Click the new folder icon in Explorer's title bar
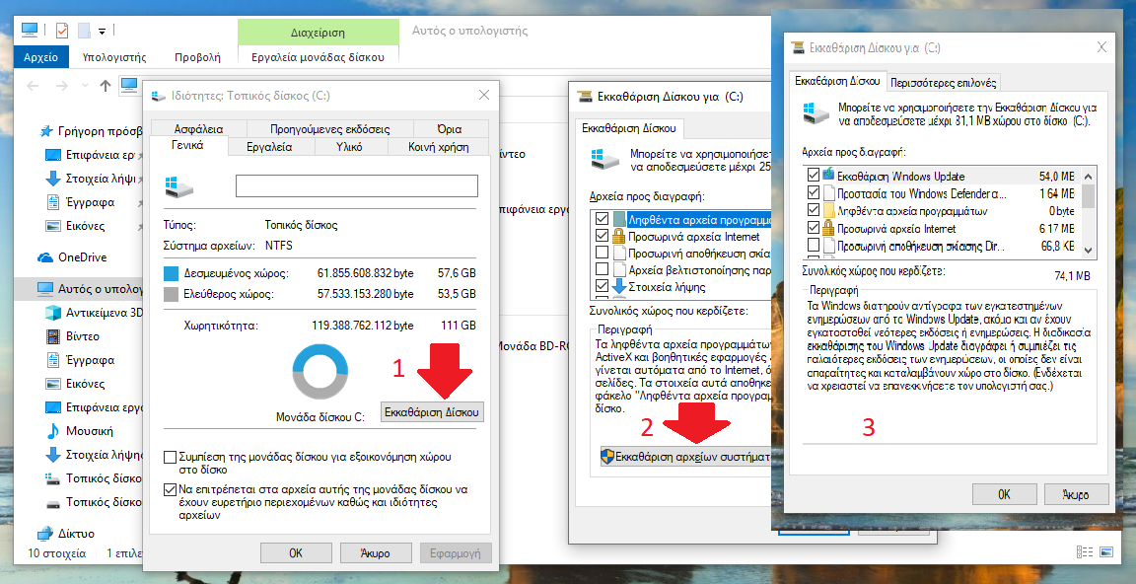 pyautogui.click(x=84, y=31)
